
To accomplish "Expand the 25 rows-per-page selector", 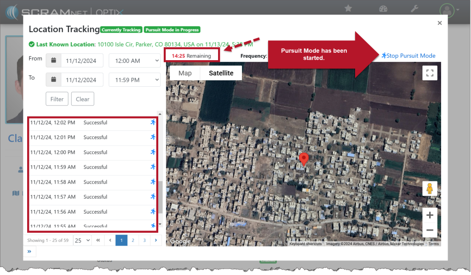I will pos(82,240).
